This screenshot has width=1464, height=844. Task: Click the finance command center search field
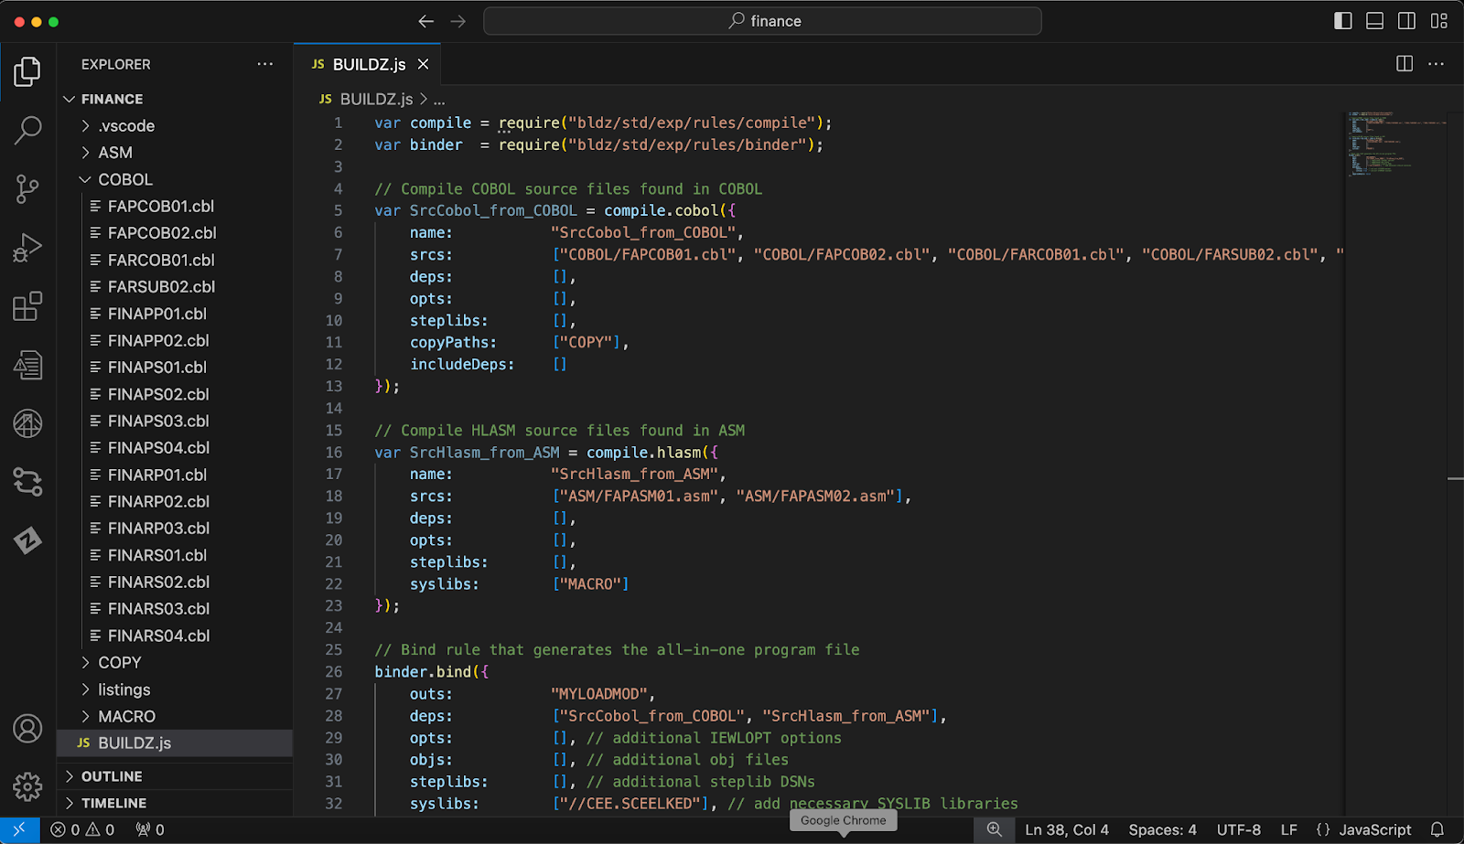pos(762,21)
